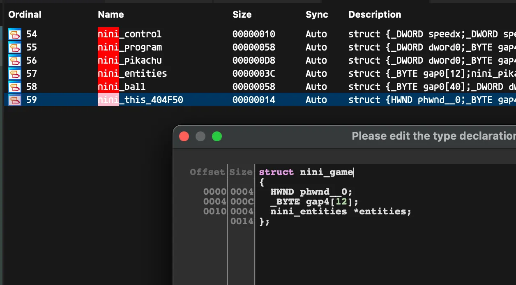The width and height of the screenshot is (516, 285).
Task: Click size value 00000010 of nini_control
Action: pyautogui.click(x=254, y=34)
